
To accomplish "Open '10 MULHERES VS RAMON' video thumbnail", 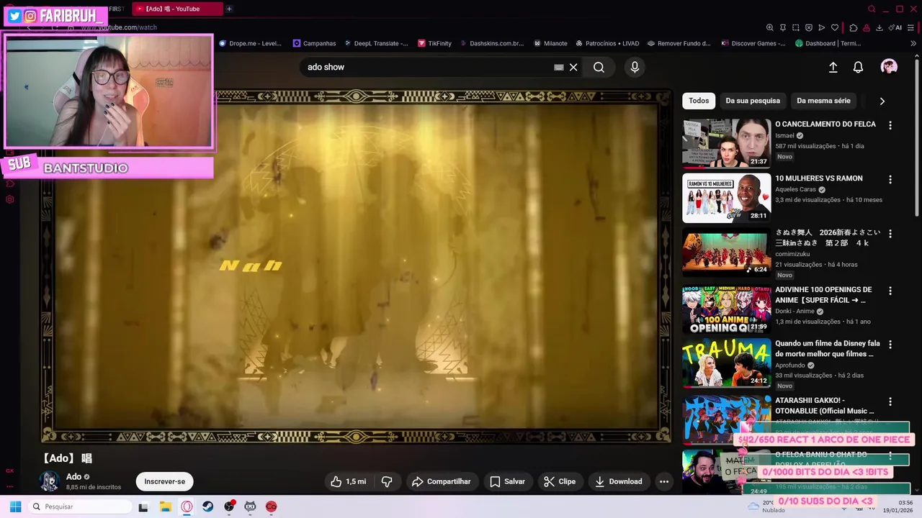I will (726, 198).
